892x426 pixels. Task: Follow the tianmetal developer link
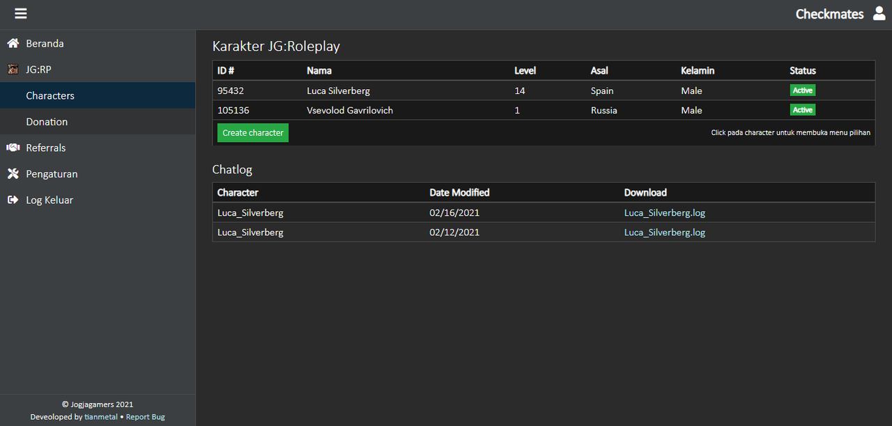[x=101, y=417]
